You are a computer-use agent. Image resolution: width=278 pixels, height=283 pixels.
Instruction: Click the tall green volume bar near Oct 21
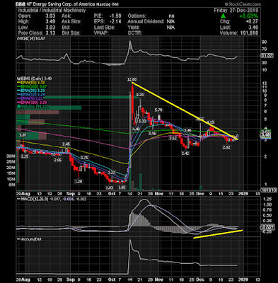coord(141,182)
